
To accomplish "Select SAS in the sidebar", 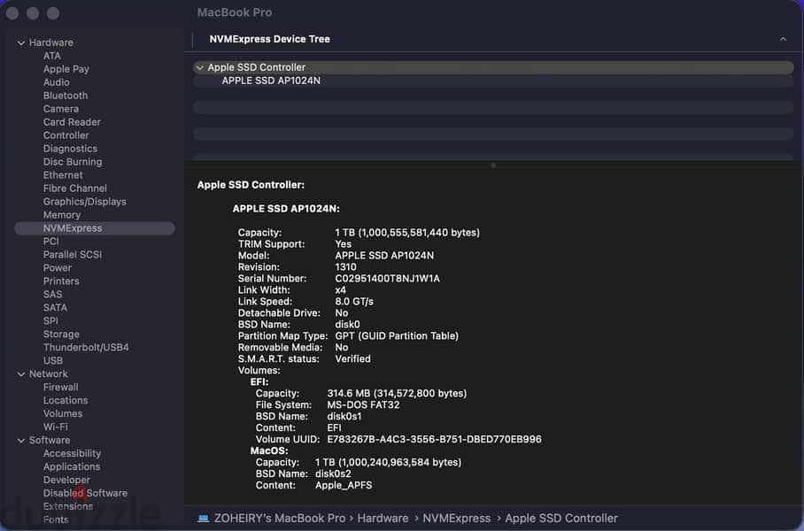I will (x=53, y=295).
